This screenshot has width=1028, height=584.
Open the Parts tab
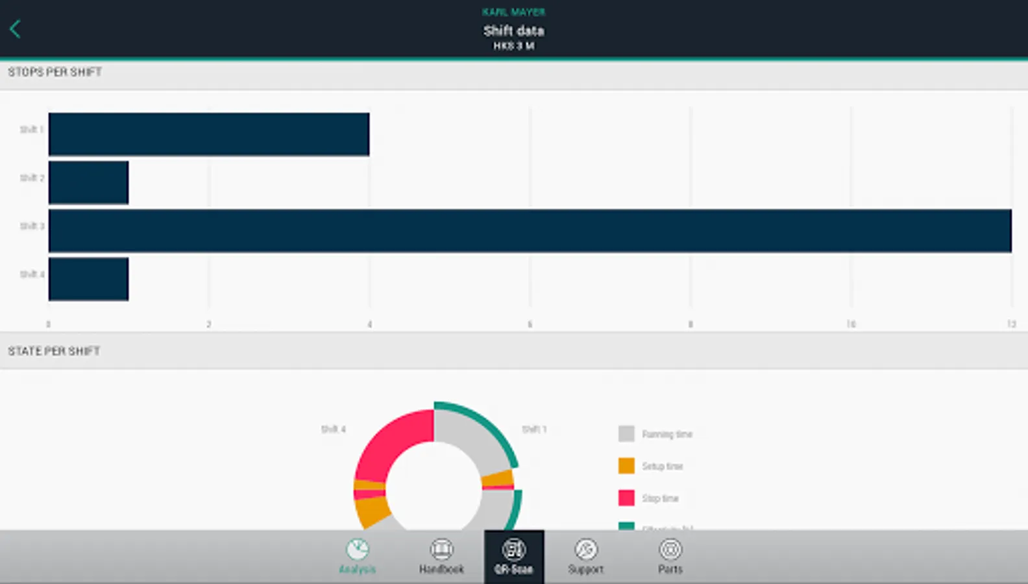[x=670, y=557]
